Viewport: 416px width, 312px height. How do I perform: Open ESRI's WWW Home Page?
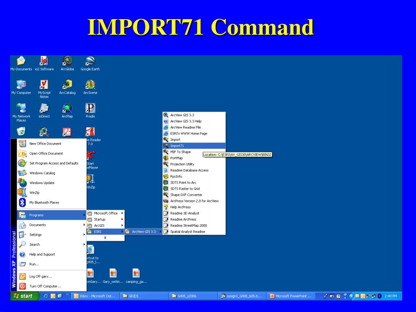pyautogui.click(x=194, y=133)
